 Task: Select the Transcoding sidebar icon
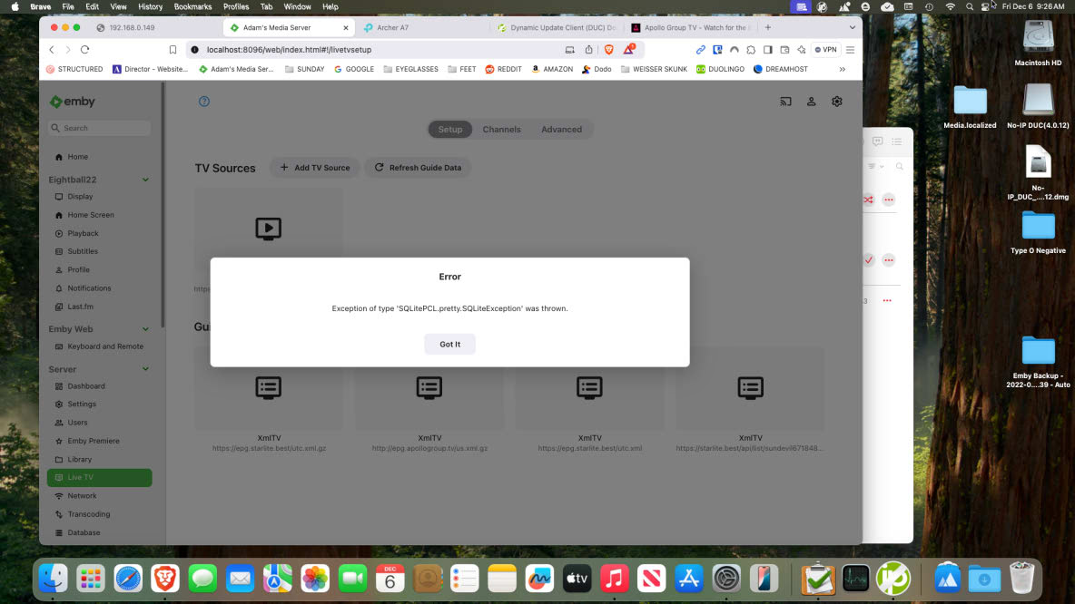(x=57, y=513)
